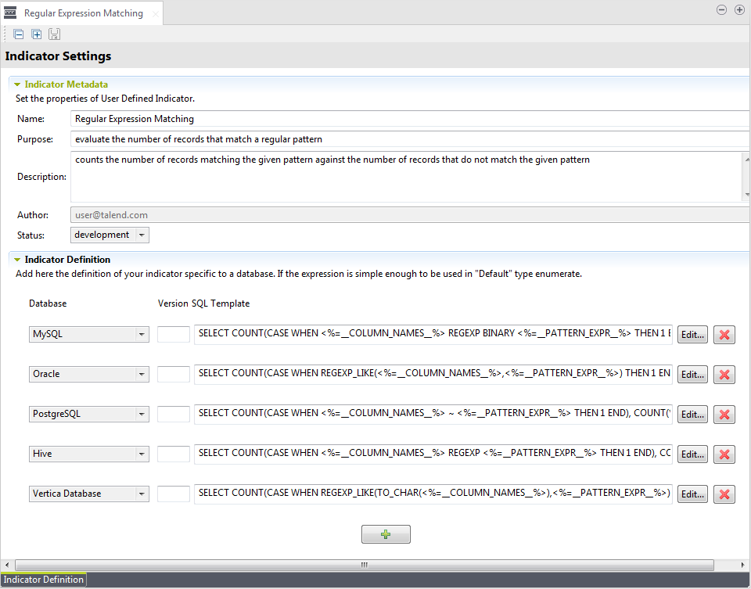Collapse the Indicator Definition section
Image resolution: width=751 pixels, height=589 pixels.
point(16,259)
